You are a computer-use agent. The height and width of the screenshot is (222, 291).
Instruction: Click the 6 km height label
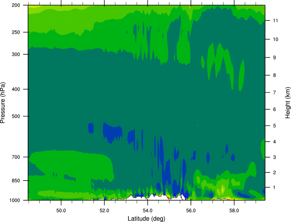click(275, 109)
